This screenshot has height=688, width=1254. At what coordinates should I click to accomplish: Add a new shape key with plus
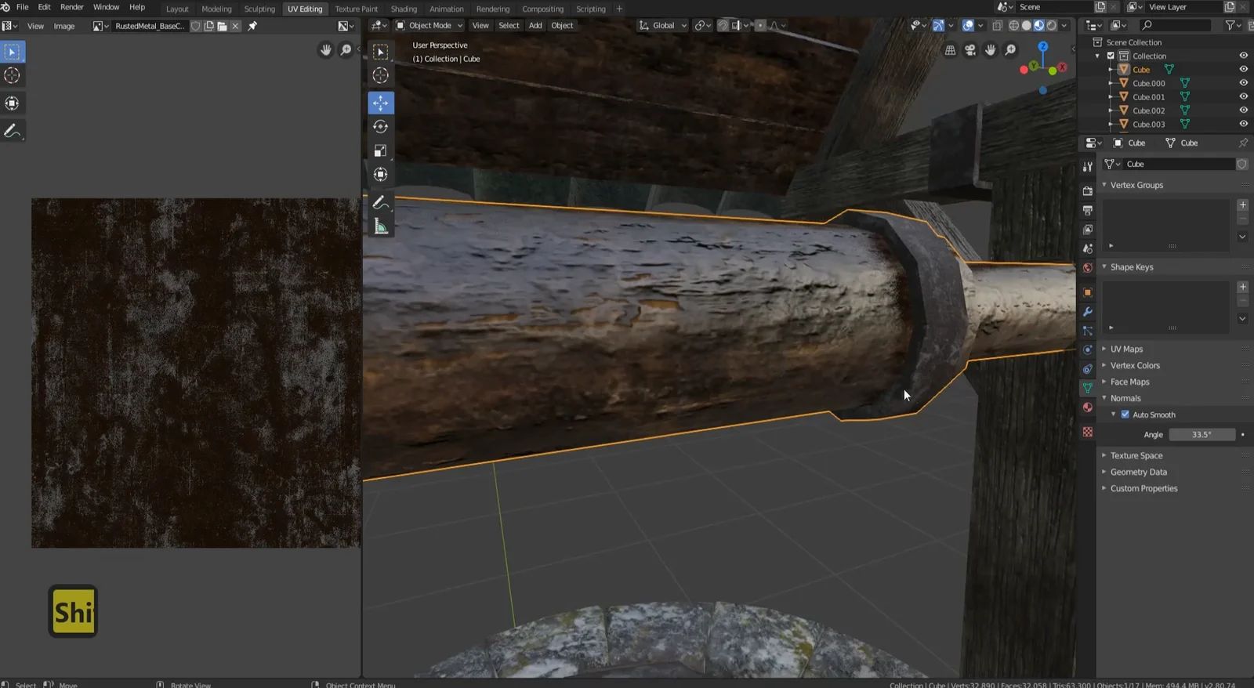(1242, 288)
